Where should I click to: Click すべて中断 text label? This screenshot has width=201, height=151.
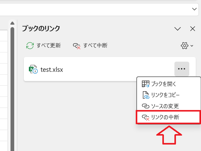pyautogui.click(x=95, y=46)
